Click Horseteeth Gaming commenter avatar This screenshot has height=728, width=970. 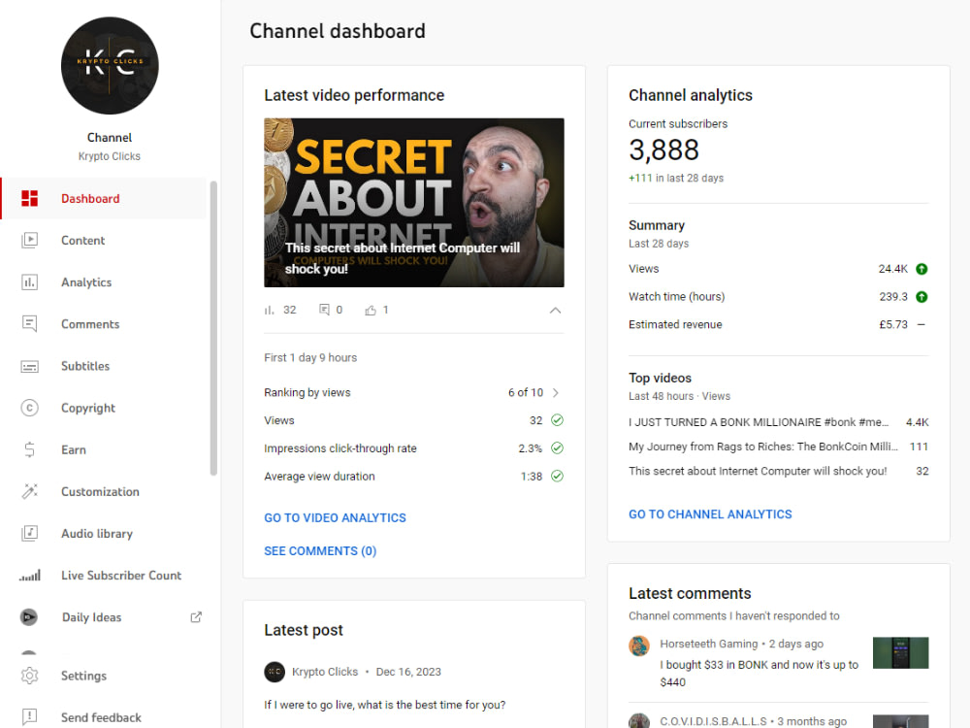point(639,646)
